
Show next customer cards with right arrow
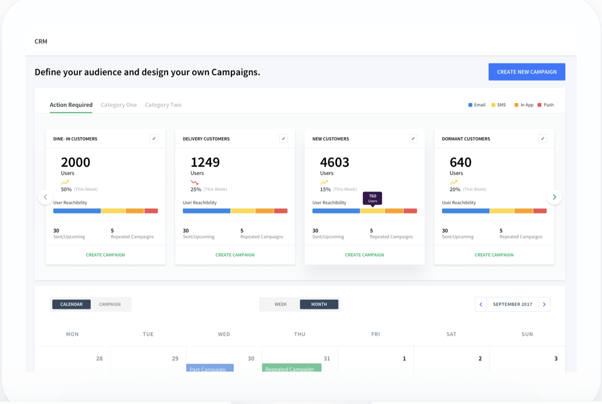click(554, 197)
